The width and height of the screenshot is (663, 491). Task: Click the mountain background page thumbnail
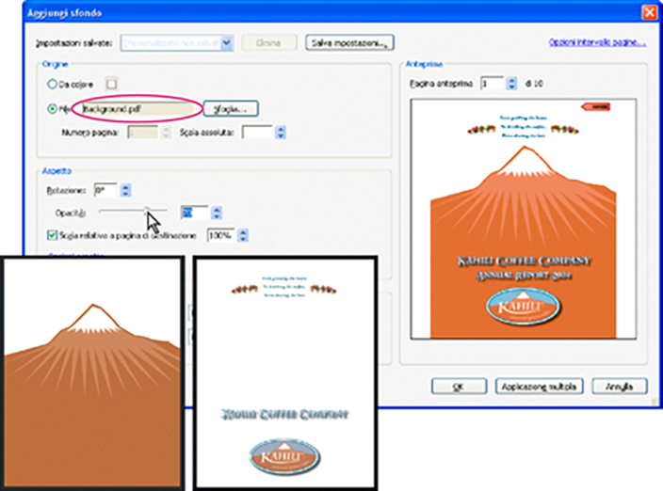tap(92, 372)
